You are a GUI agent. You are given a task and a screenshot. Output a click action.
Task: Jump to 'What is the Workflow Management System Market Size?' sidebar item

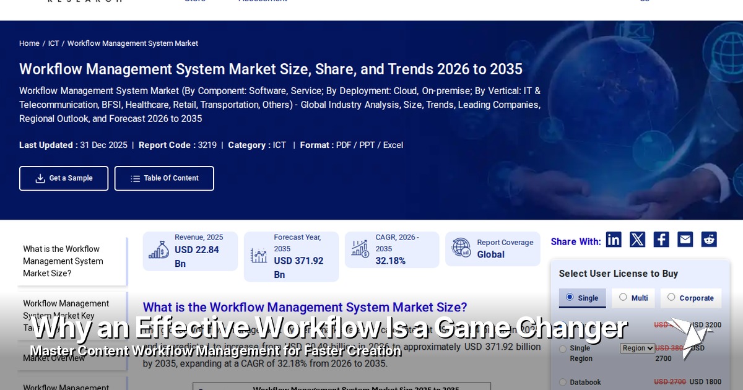72,261
